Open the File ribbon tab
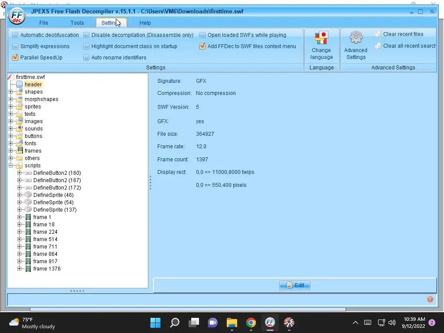The height and width of the screenshot is (333, 444). coord(44,23)
